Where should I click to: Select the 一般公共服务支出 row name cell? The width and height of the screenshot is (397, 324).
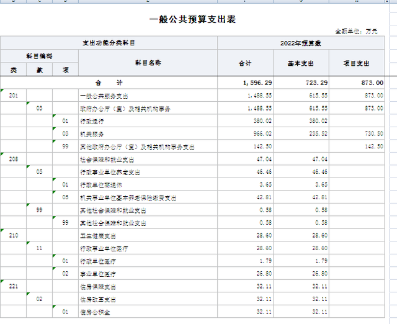[x=104, y=96]
